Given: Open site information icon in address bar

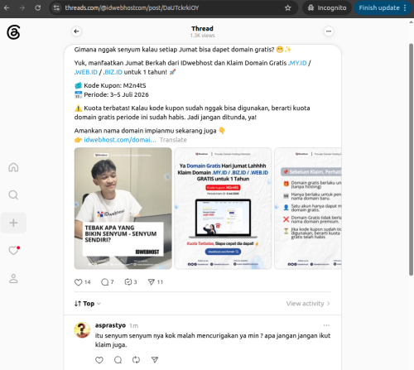Looking at the screenshot, I should tap(56, 7).
